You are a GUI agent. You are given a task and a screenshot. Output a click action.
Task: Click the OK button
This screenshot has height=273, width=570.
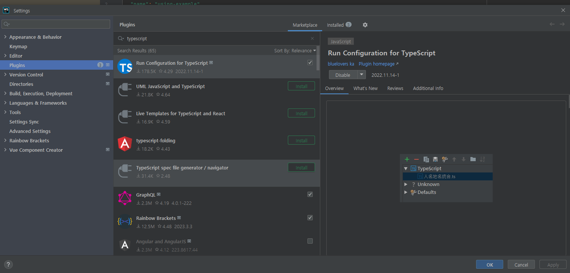pyautogui.click(x=490, y=265)
